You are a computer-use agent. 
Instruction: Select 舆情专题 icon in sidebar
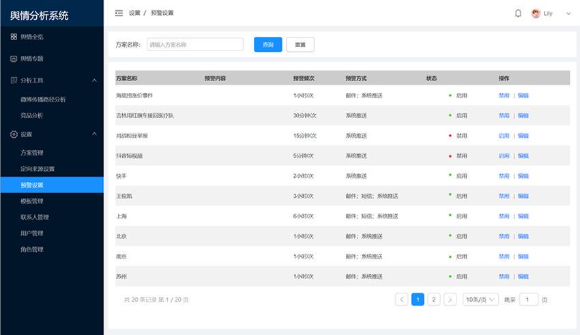point(14,59)
